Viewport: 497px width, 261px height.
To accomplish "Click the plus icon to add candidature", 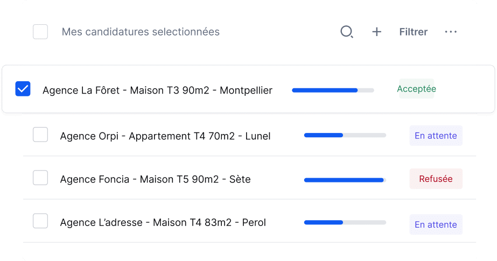I will (x=377, y=32).
